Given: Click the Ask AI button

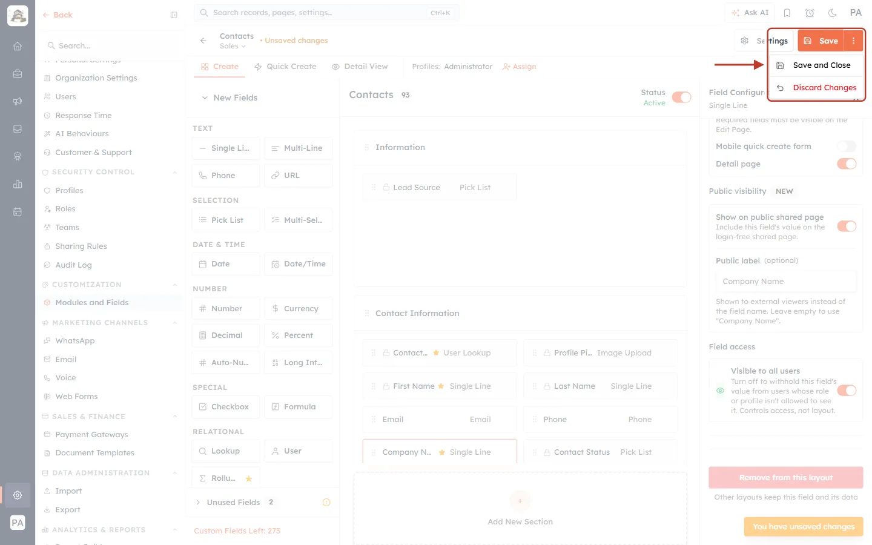Looking at the screenshot, I should [x=750, y=13].
